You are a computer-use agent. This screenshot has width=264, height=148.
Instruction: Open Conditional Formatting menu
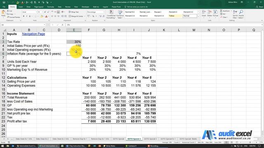111,14
